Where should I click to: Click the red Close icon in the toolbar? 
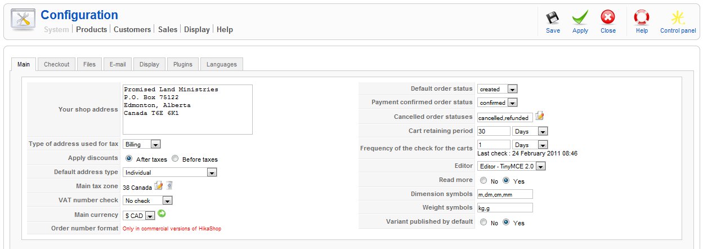[608, 17]
